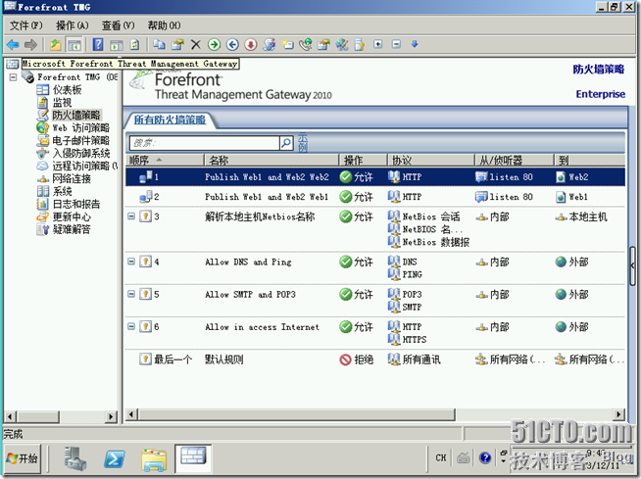This screenshot has width=641, height=479.
Task: Collapse rule 5 Allow SMTP and POP3
Action: pyautogui.click(x=131, y=294)
